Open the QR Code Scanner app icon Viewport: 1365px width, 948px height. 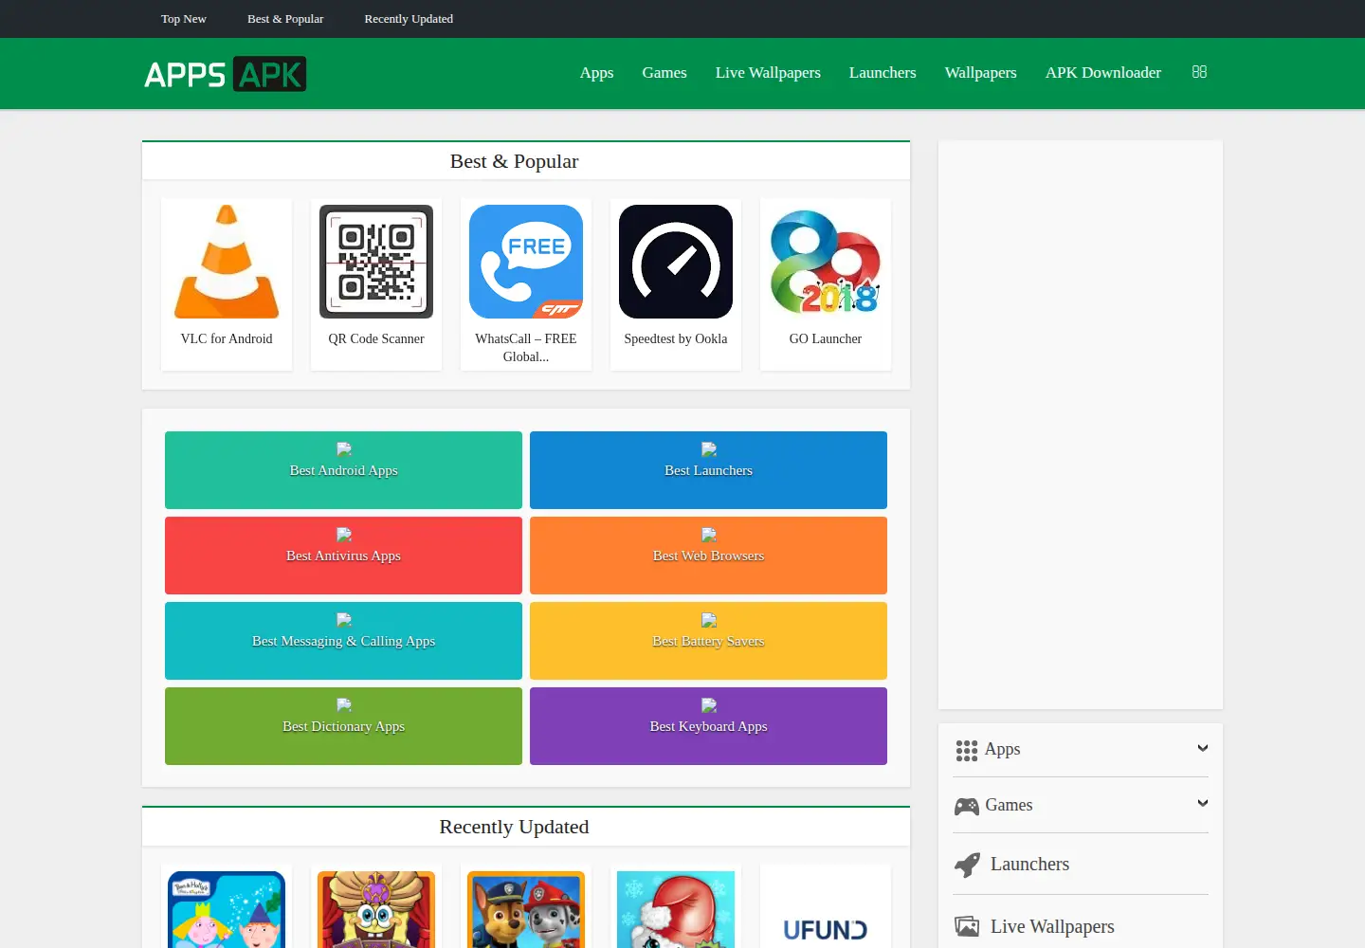[376, 262]
